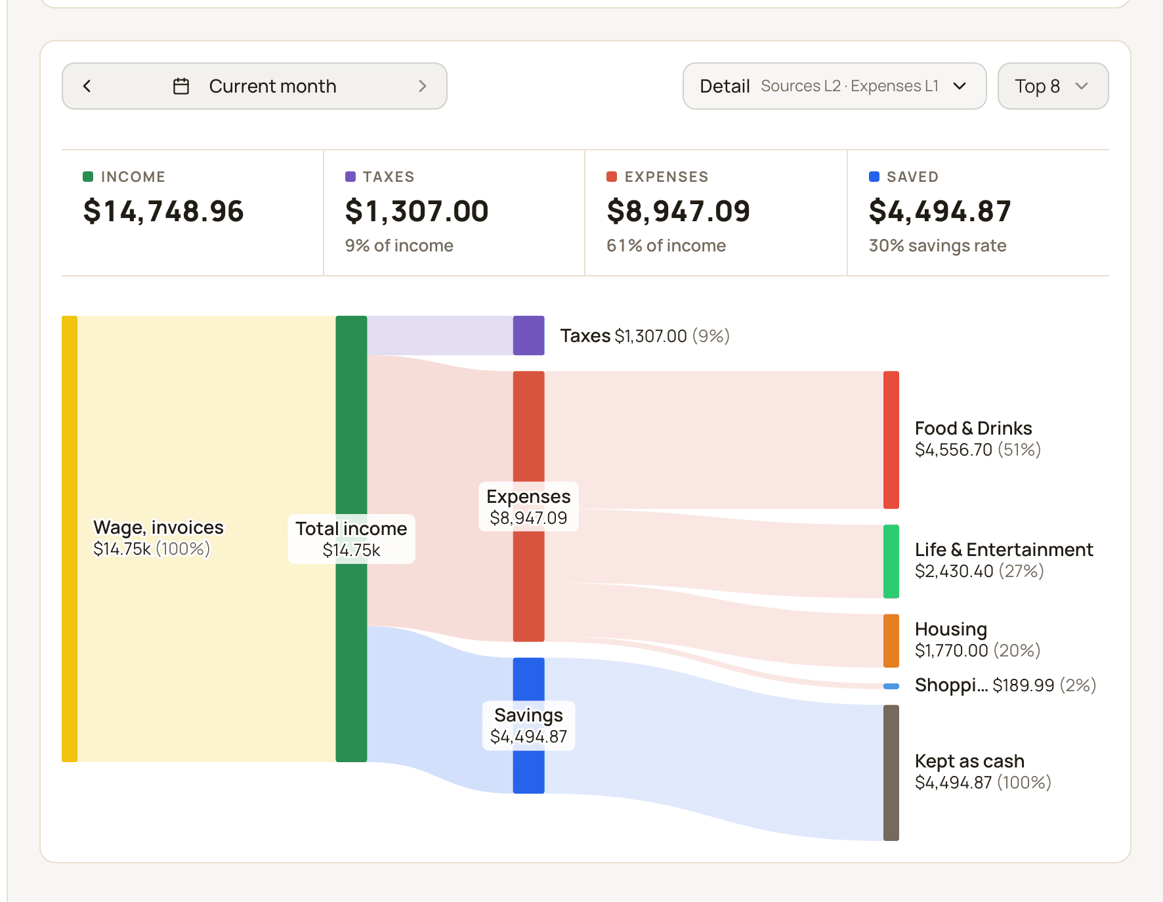Click the green Income legend square

[88, 177]
